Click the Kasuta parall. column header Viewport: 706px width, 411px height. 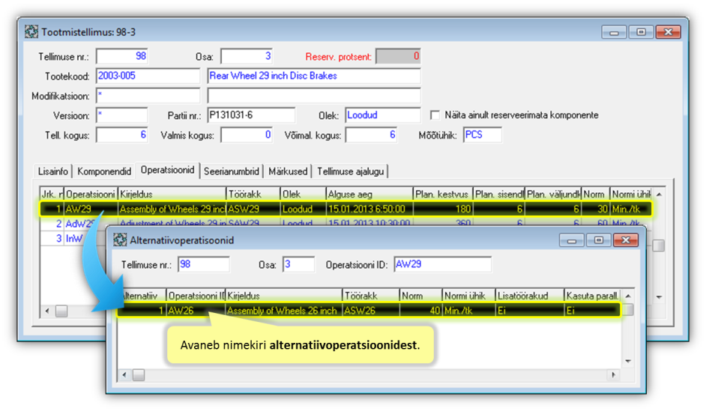(593, 296)
